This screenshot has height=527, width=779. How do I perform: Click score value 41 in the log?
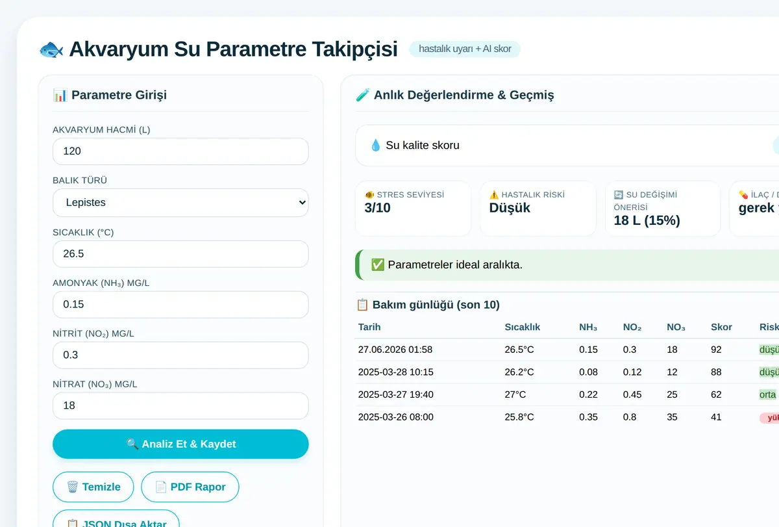coord(716,417)
